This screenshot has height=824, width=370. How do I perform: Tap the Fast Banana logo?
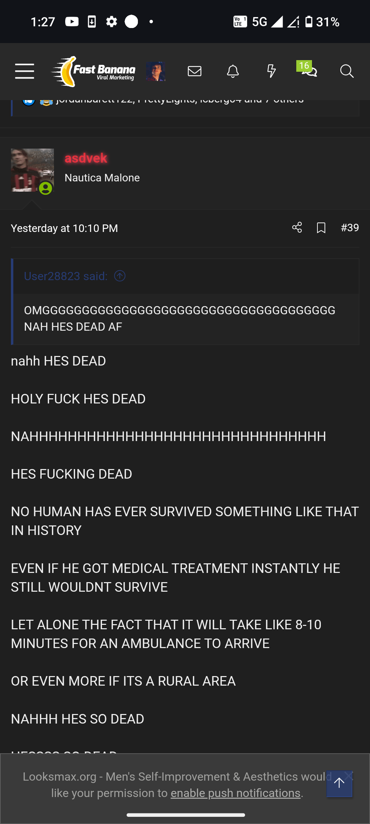coord(93,71)
